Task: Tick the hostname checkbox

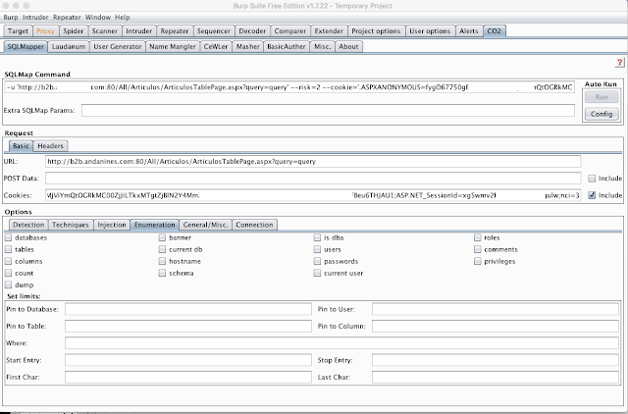Action: [x=162, y=261]
